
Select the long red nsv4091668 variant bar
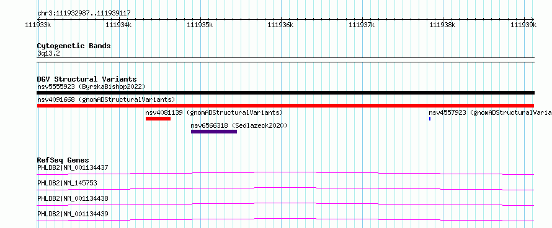[285, 106]
